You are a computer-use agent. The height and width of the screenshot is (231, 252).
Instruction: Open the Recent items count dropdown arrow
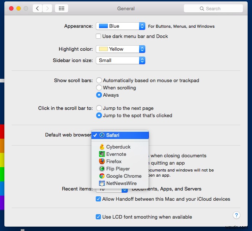(125, 190)
